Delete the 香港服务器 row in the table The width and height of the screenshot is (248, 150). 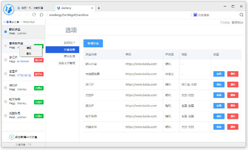(233, 74)
